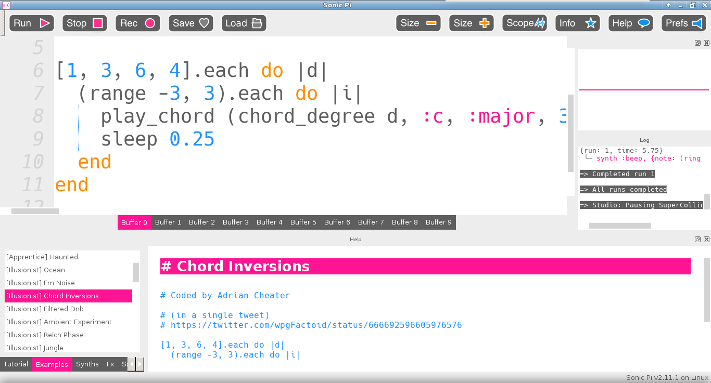
Task: Close the Help panel
Action: pos(706,240)
